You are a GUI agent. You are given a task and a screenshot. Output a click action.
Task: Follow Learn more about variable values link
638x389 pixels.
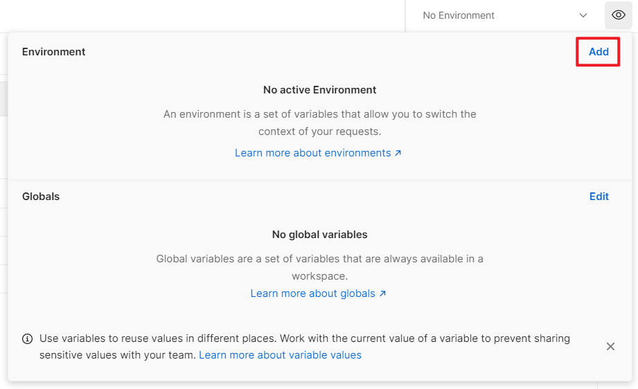pyautogui.click(x=280, y=355)
